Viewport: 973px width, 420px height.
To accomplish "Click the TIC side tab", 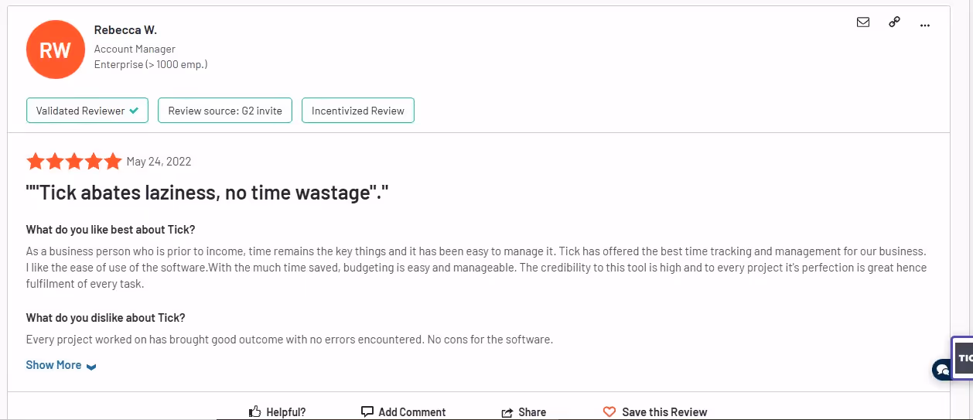I will (x=964, y=358).
